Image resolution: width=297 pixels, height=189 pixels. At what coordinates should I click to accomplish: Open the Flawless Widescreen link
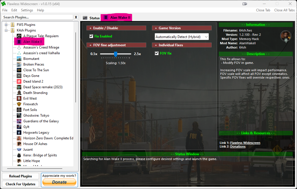click(x=245, y=143)
